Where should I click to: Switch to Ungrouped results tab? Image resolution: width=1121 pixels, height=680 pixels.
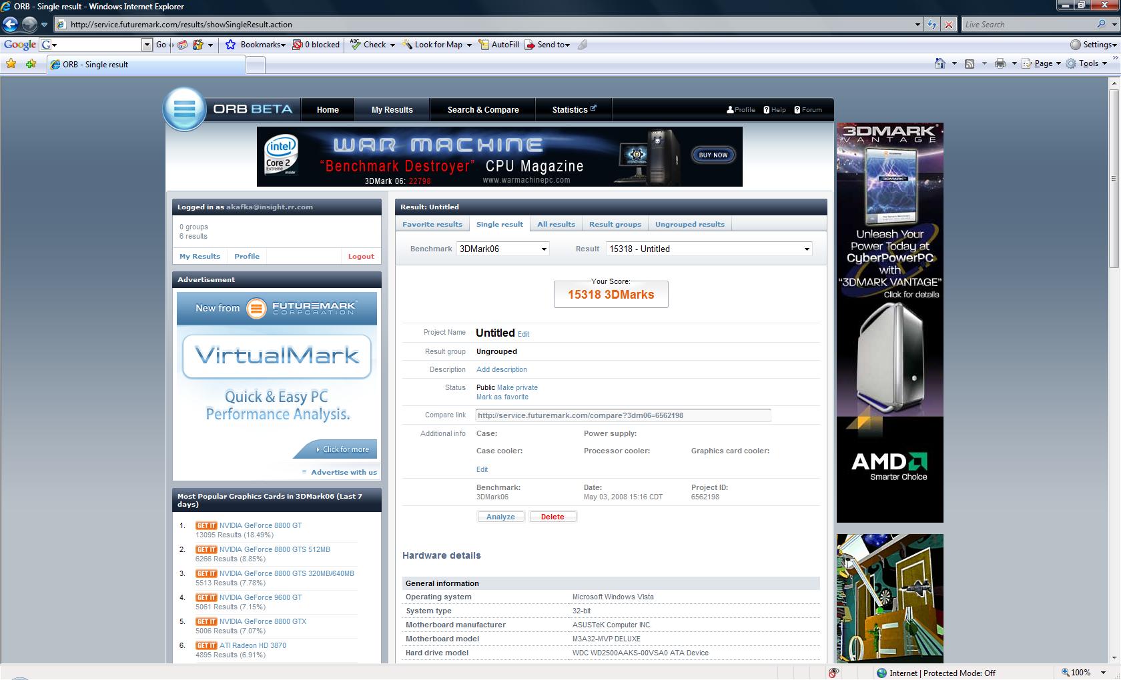point(690,224)
